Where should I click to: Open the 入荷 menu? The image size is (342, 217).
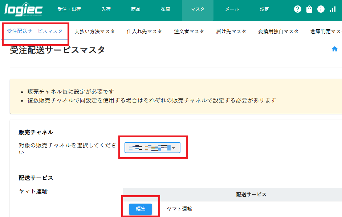[106, 9]
